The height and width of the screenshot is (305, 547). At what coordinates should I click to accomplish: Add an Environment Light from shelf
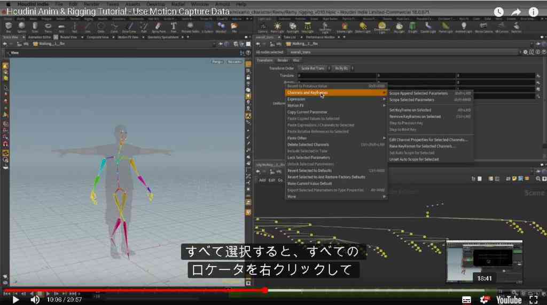(382, 27)
